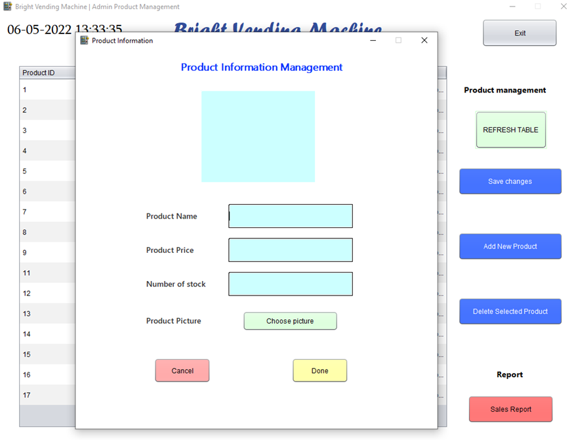Select table row with Product ID 11
Image resolution: width=574 pixels, height=440 pixels.
(48, 273)
